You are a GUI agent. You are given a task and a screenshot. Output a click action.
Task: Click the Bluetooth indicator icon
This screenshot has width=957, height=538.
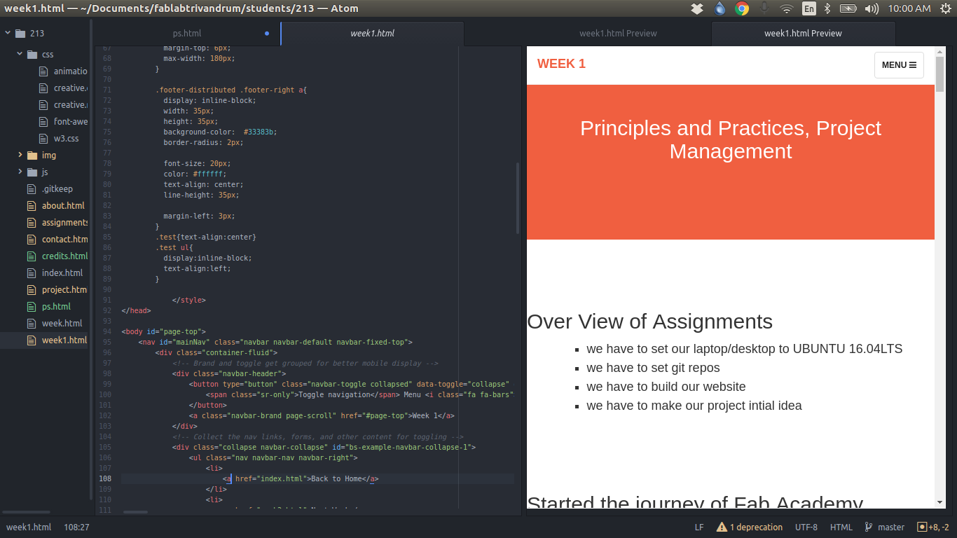click(827, 8)
